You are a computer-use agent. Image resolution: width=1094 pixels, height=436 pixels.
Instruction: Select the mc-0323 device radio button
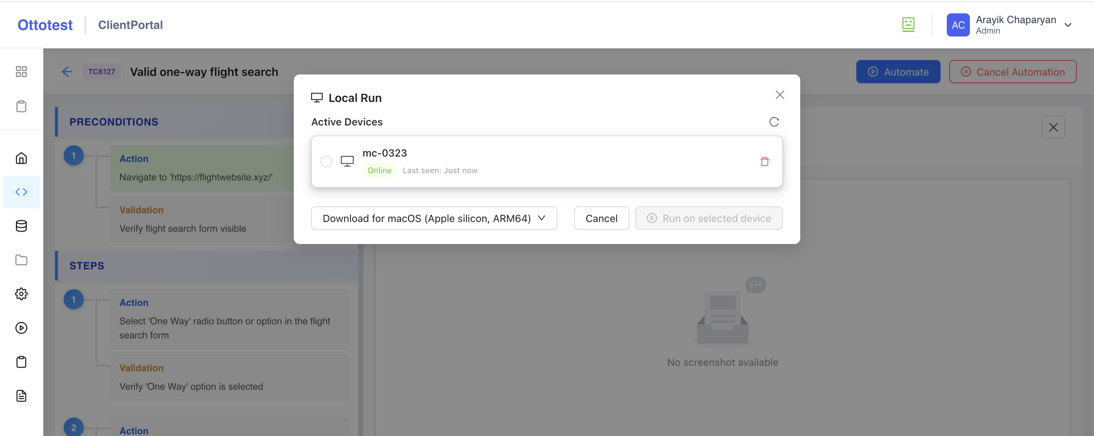pyautogui.click(x=326, y=161)
